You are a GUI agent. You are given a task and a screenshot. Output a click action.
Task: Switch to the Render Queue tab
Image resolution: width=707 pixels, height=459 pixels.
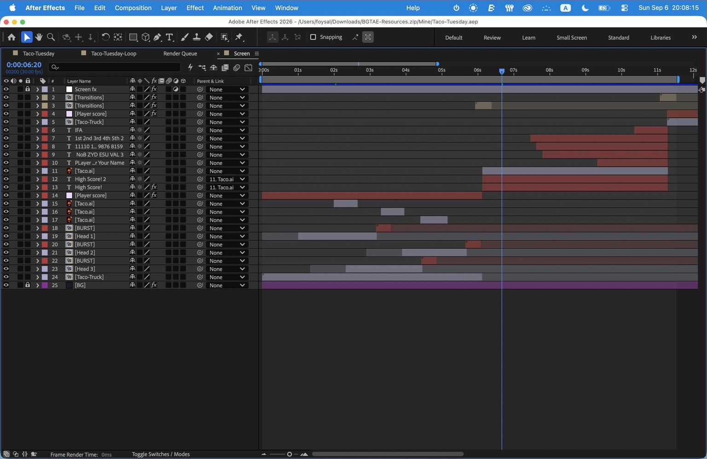[180, 53]
